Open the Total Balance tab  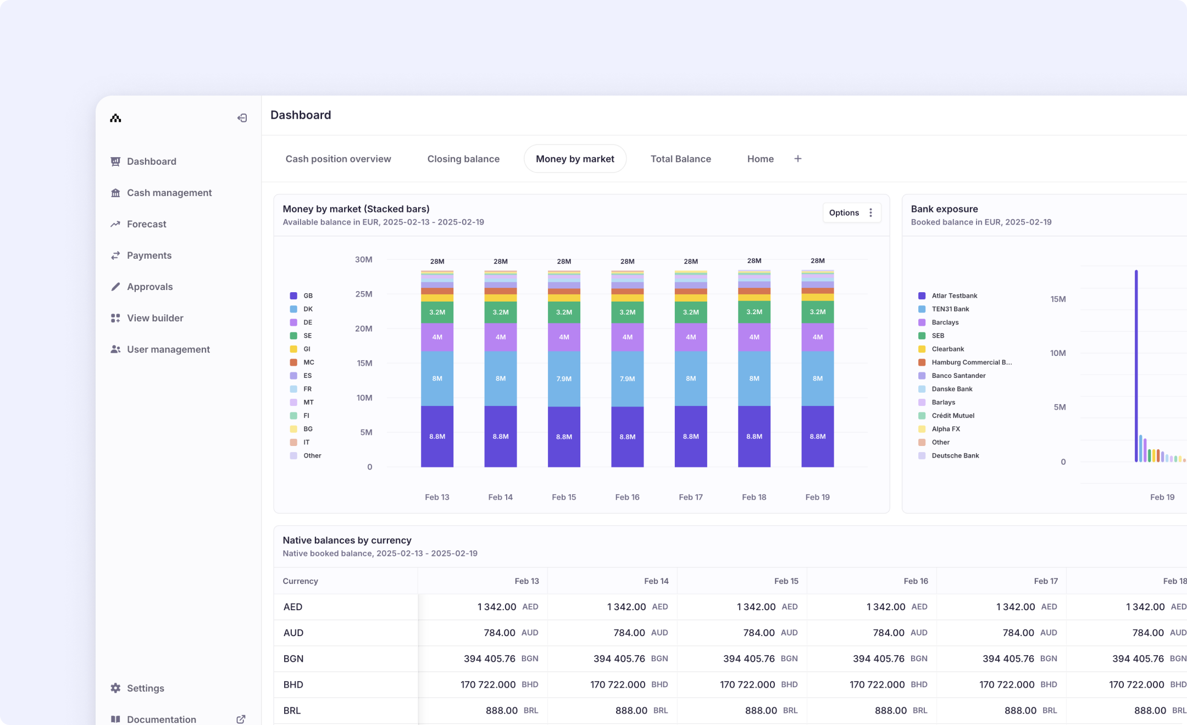[680, 159]
